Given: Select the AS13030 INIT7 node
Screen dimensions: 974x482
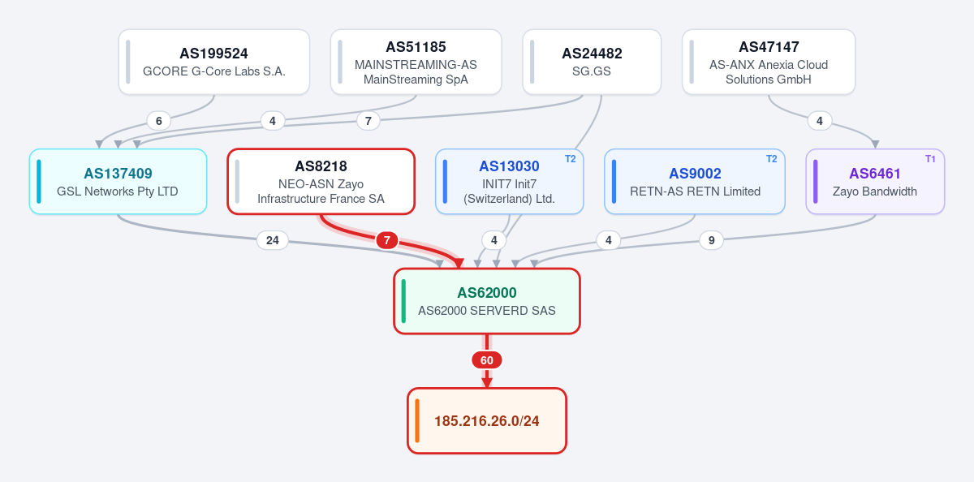Looking at the screenshot, I should [x=509, y=182].
